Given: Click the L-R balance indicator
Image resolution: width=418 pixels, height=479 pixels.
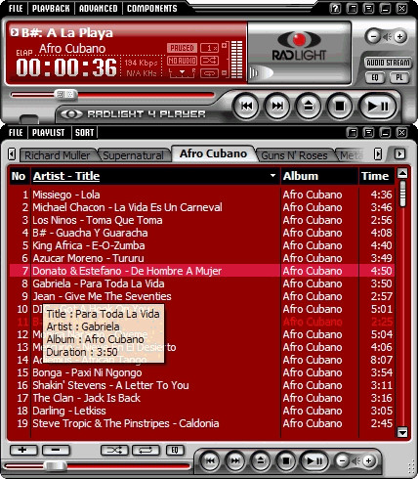Looking at the screenshot, I should pyautogui.click(x=182, y=73).
